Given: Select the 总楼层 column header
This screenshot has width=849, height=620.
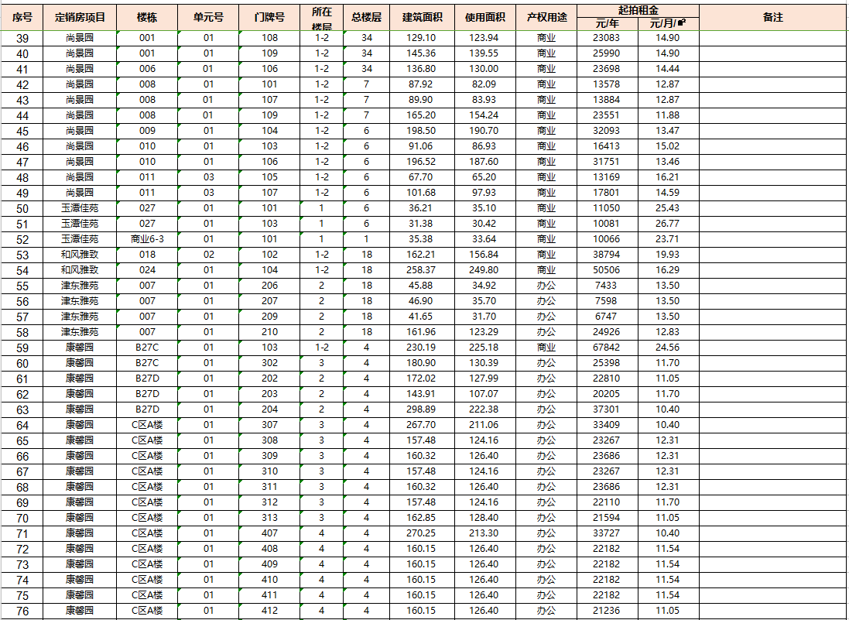Looking at the screenshot, I should click(367, 17).
